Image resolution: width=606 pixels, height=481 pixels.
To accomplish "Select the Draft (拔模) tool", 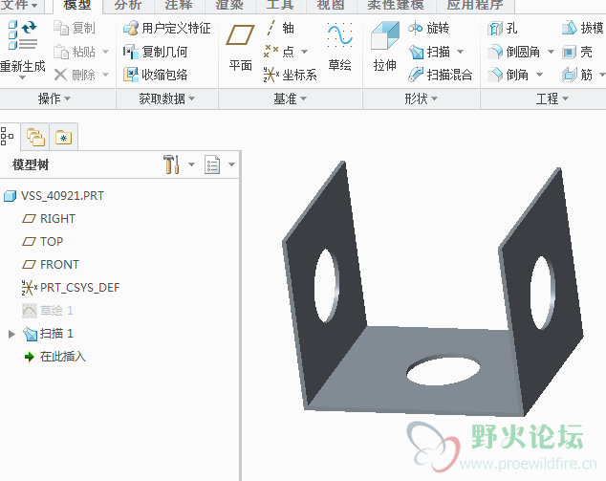I will pos(582,28).
